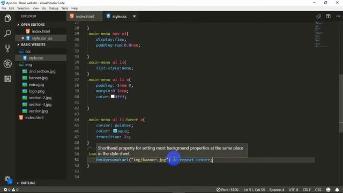Click 'list-style:none;' on line 35
This screenshot has height=193, width=343.
[114, 68]
